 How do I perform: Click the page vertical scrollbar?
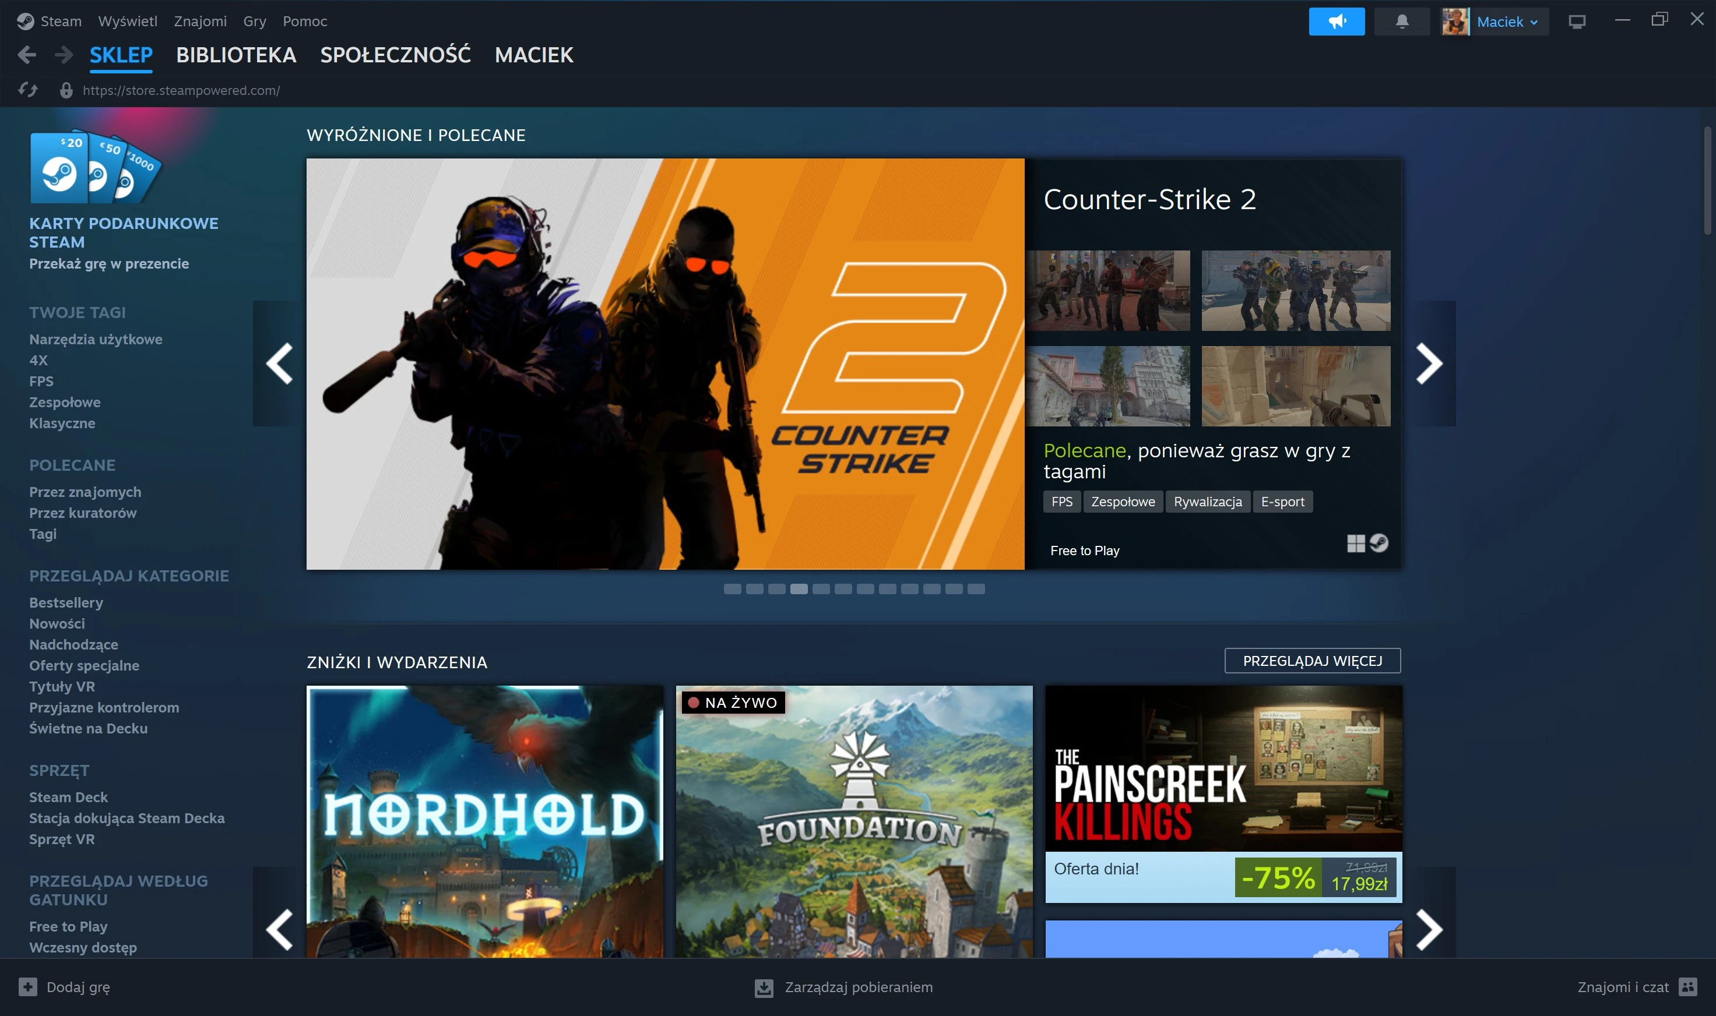1708,180
